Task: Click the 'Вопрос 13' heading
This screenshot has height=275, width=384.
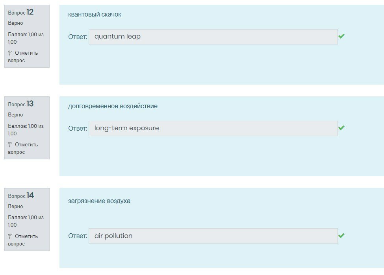Action: click(21, 104)
